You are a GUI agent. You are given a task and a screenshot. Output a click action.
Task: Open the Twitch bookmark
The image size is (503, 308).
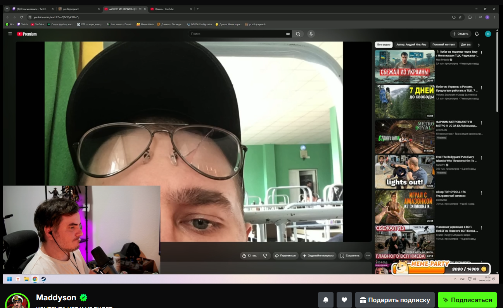22,24
